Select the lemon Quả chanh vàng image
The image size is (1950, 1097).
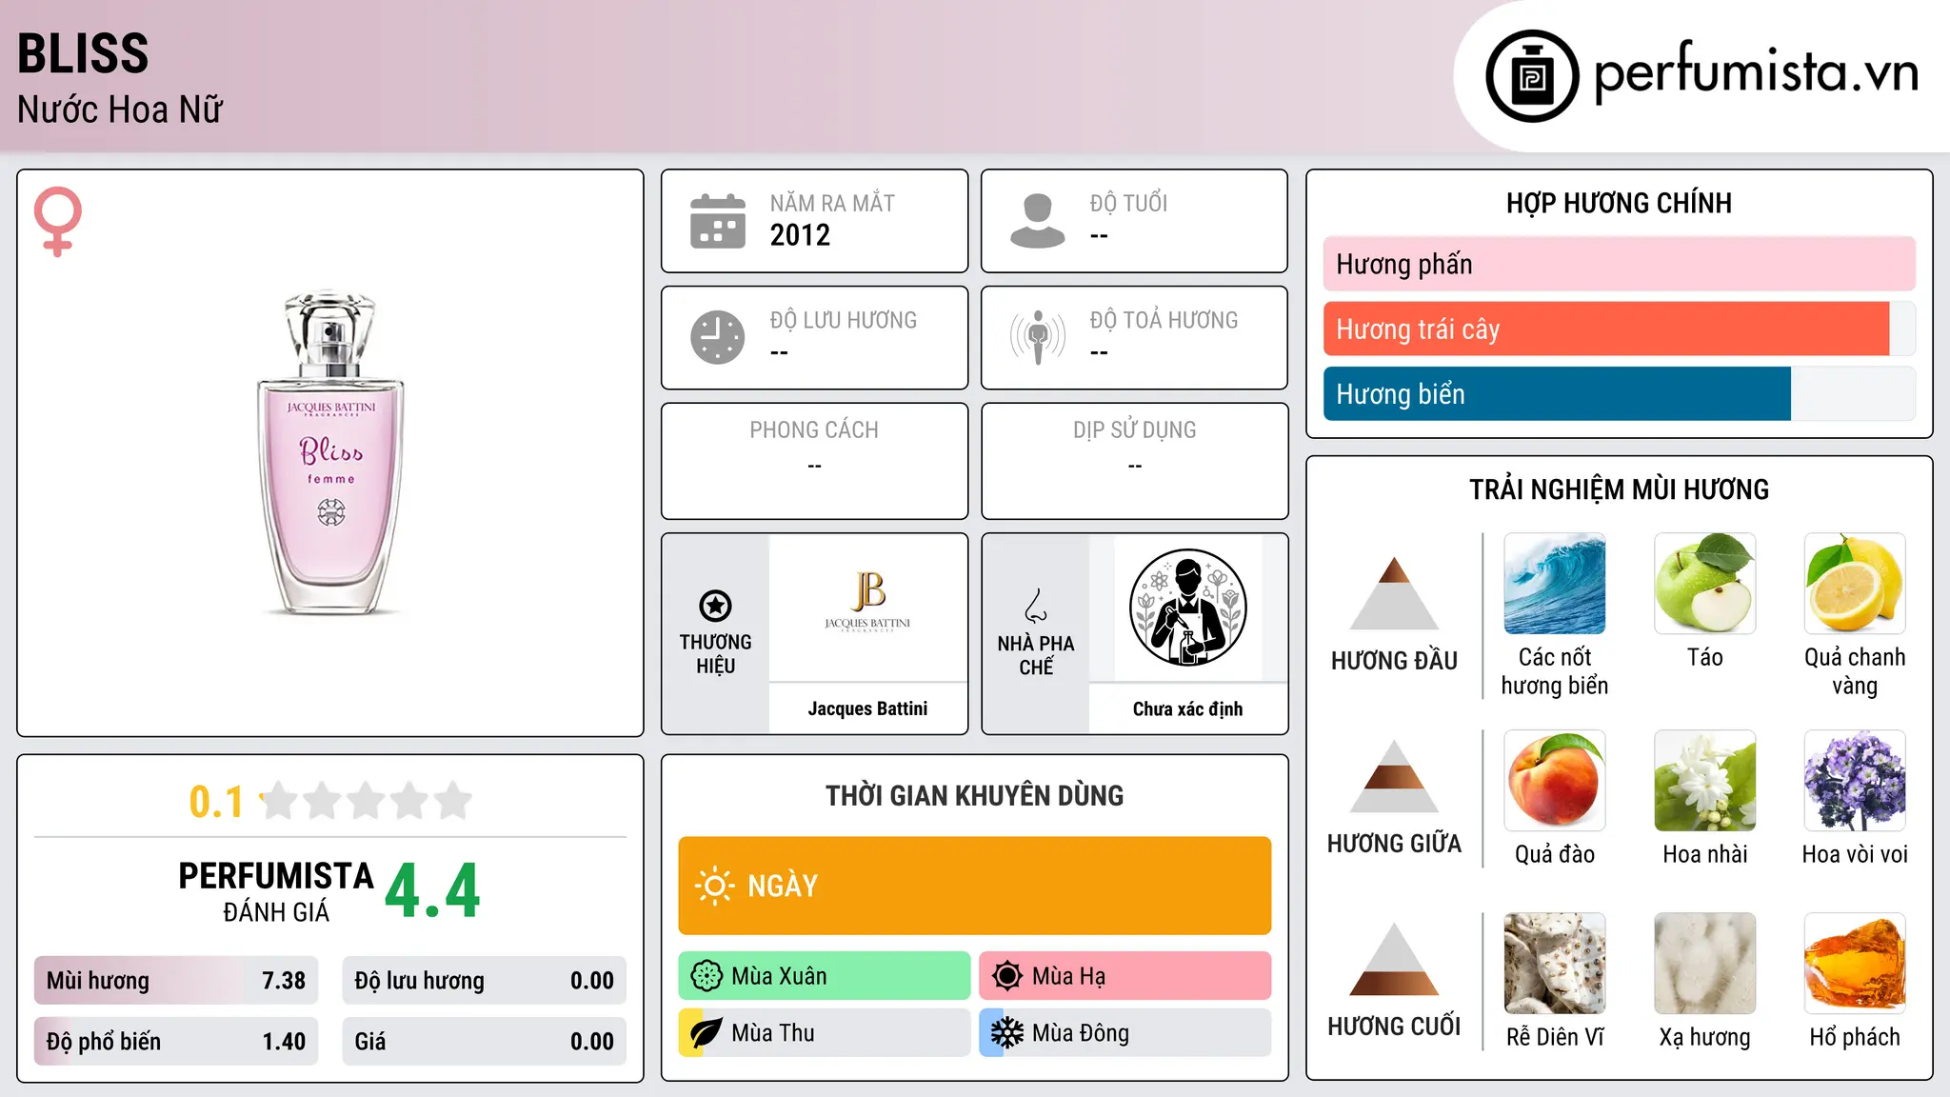(x=1855, y=584)
